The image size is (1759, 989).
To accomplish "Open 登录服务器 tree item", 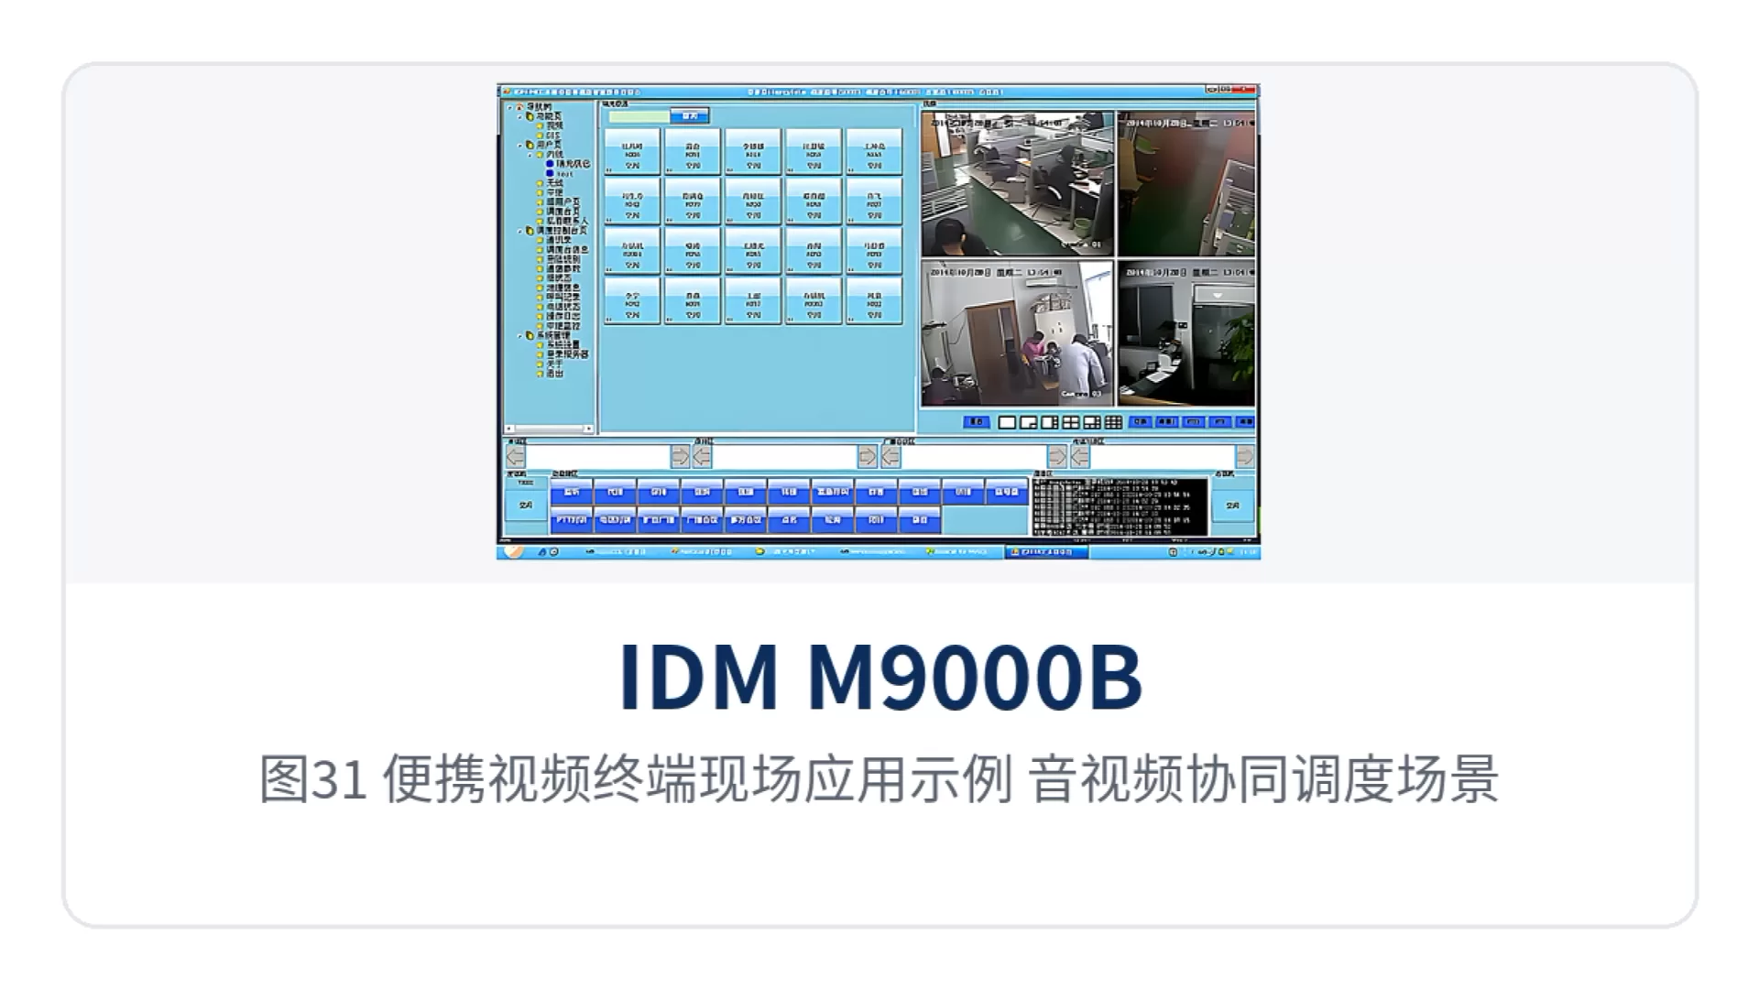I will (x=567, y=354).
